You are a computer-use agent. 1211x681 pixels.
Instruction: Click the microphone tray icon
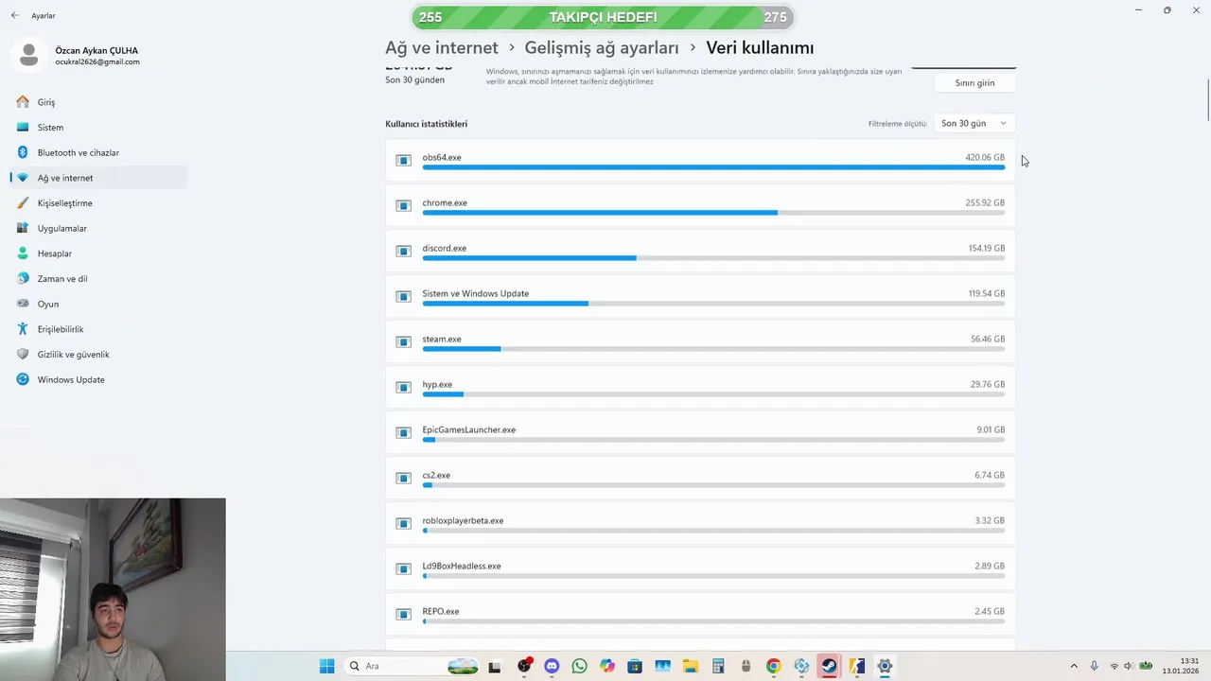coord(1095,666)
